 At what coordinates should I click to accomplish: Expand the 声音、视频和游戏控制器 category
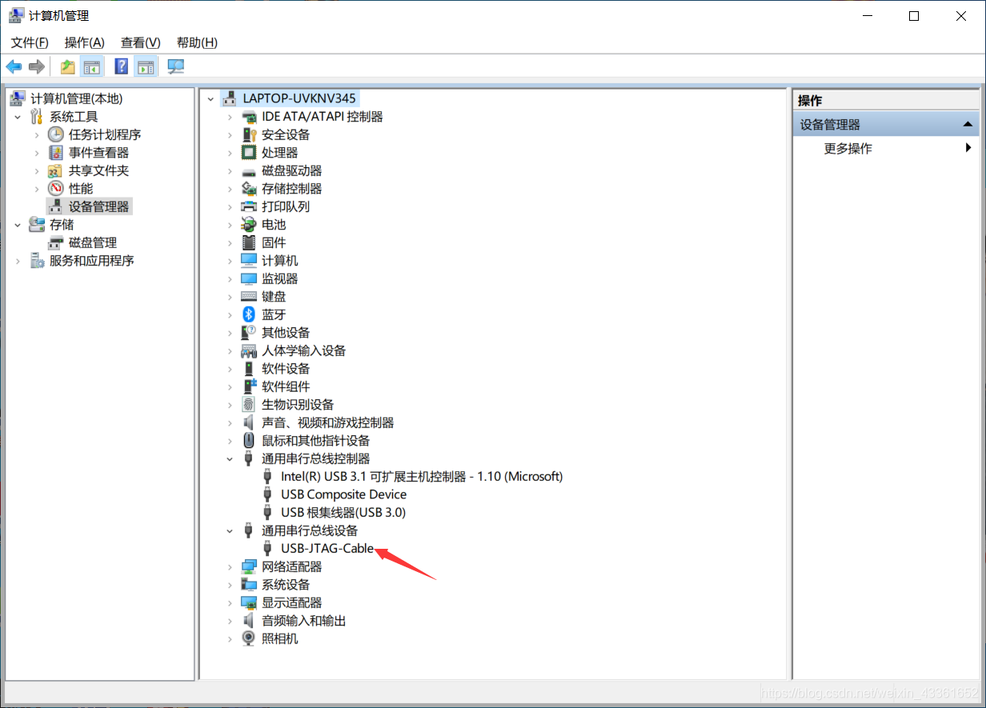230,422
